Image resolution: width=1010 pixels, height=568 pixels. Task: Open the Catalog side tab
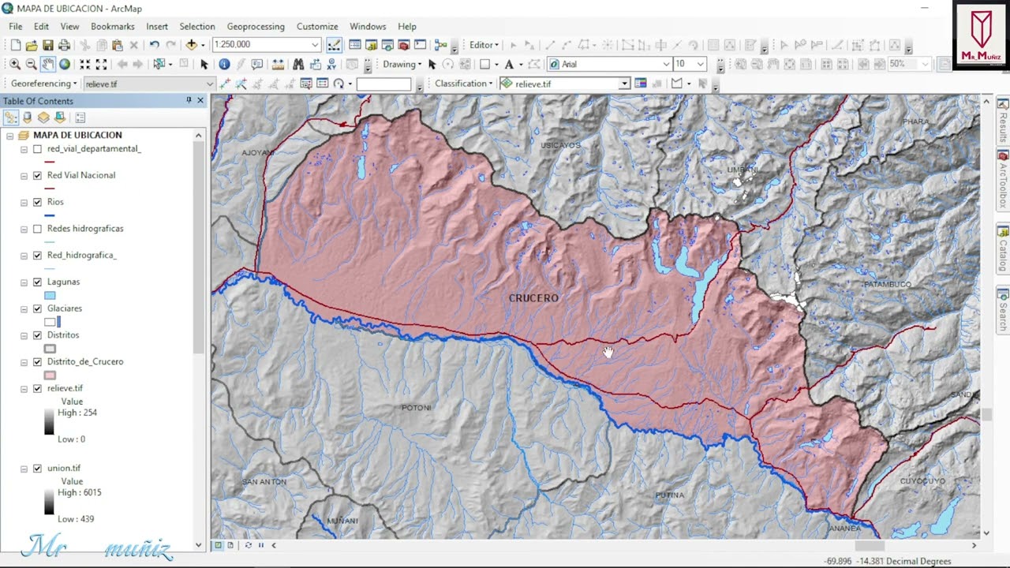pos(1003,249)
